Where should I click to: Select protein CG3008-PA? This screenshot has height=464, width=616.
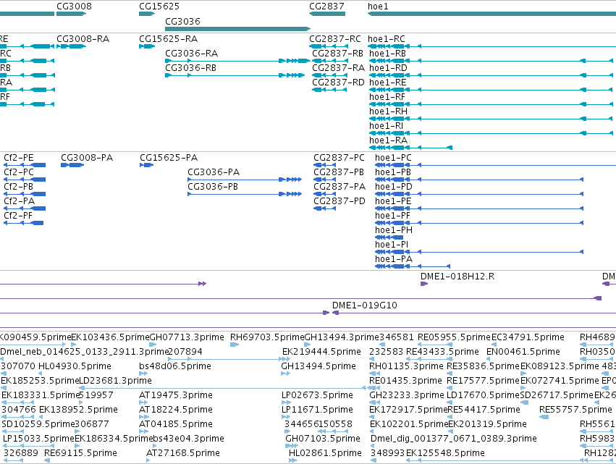87,158
